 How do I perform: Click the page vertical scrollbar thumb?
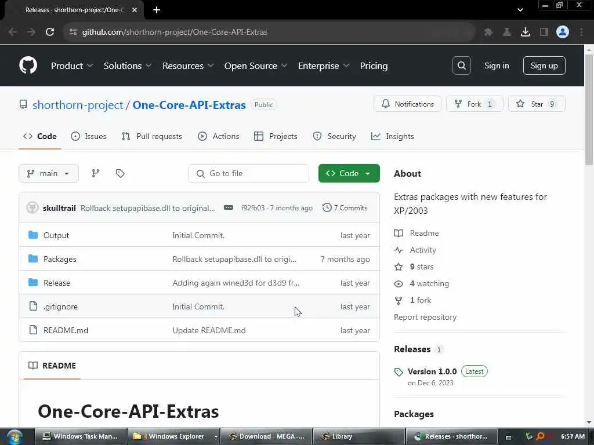pos(588,110)
